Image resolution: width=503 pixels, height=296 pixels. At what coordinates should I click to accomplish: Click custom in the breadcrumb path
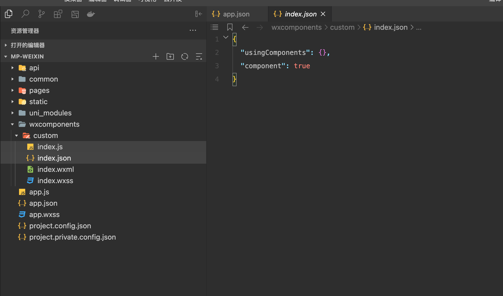pyautogui.click(x=342, y=27)
